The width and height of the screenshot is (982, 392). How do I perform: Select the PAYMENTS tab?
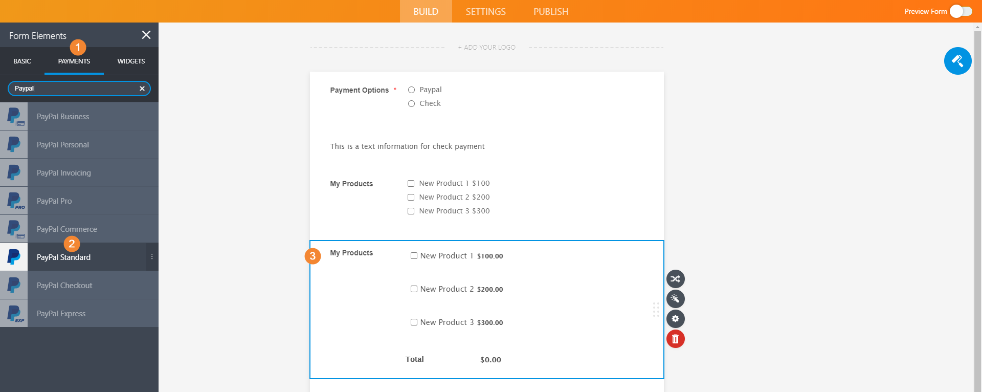point(74,61)
